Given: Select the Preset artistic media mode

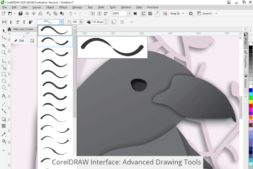Looking at the screenshot, I should [x=4, y=22].
